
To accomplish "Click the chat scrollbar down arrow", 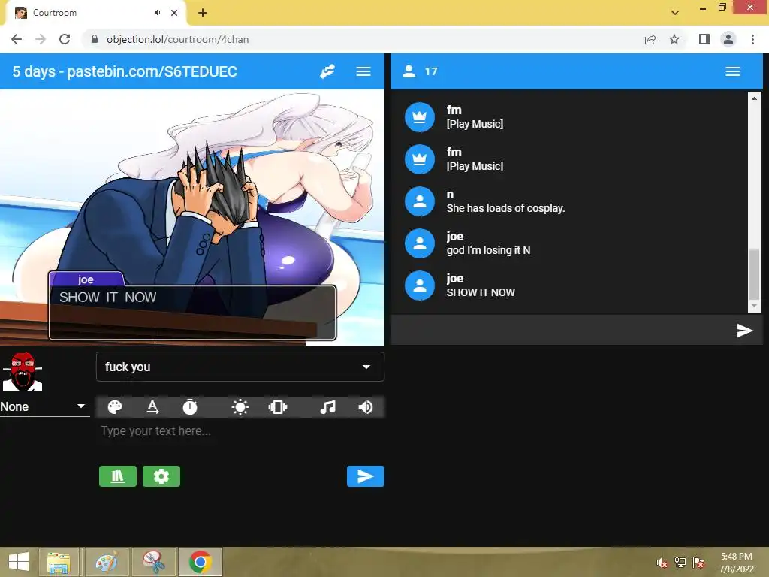I will [754, 306].
